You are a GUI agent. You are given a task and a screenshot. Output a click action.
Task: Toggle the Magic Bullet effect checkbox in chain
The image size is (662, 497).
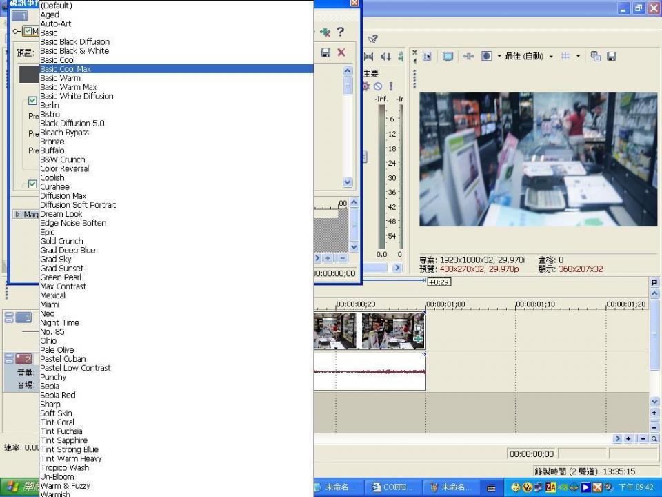pos(28,32)
